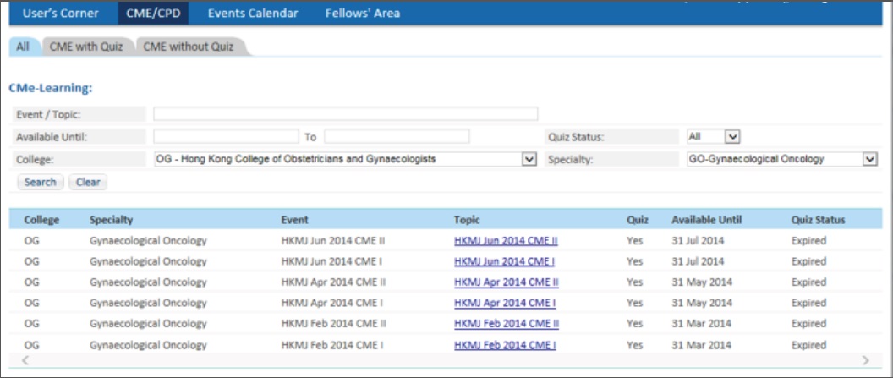Viewport: 893px width, 378px height.
Task: Focus the Event / Topic input field
Action: click(x=345, y=114)
